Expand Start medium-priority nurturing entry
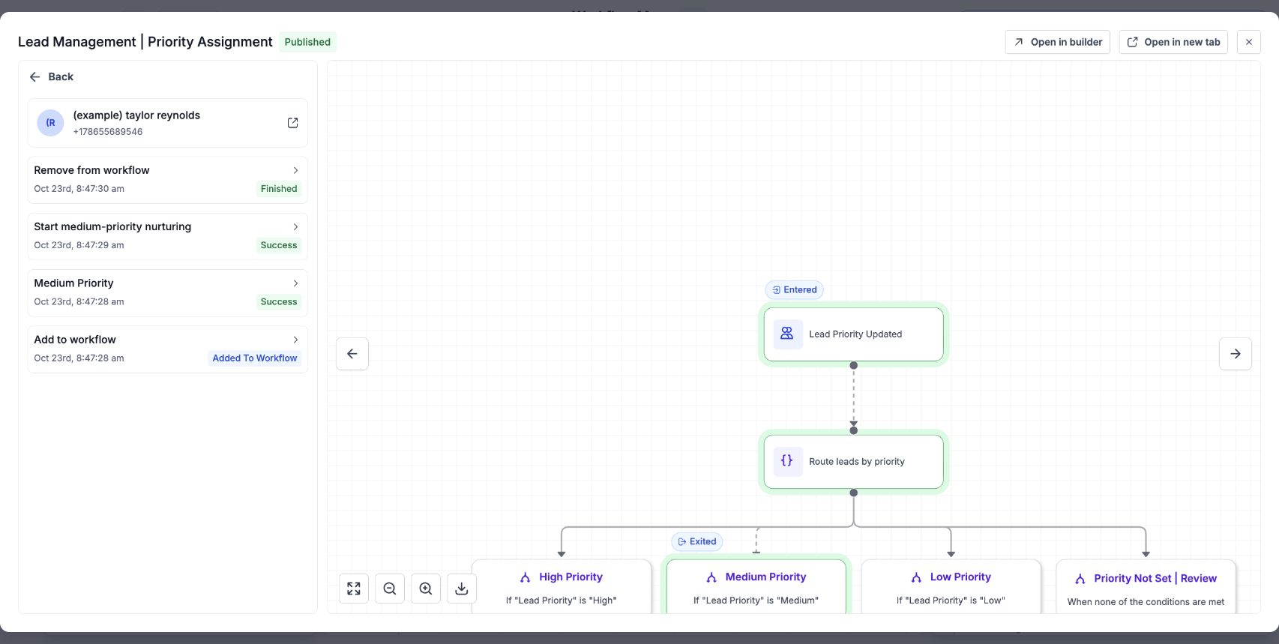Viewport: 1279px width, 644px height. 295,226
